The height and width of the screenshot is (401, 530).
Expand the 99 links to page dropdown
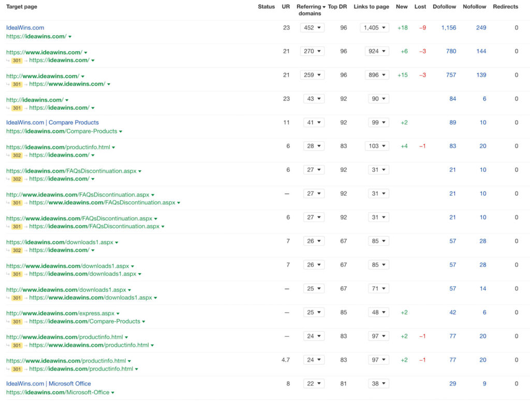point(378,122)
